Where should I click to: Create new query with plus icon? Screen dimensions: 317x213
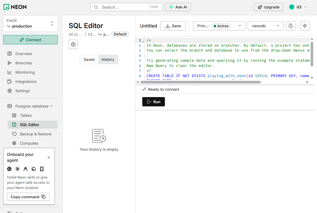pos(73,44)
